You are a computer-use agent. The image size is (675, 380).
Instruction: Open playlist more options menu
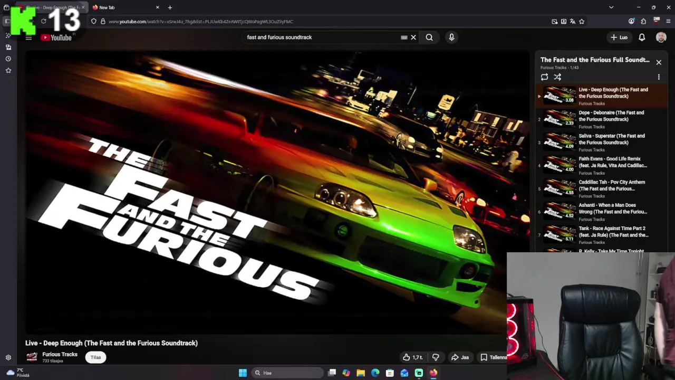[x=659, y=77]
